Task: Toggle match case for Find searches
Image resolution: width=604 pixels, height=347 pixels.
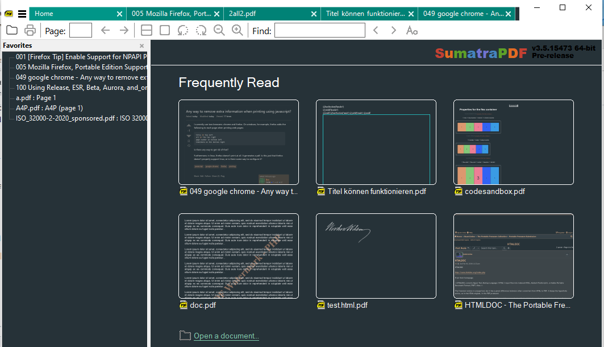Action: pyautogui.click(x=411, y=31)
